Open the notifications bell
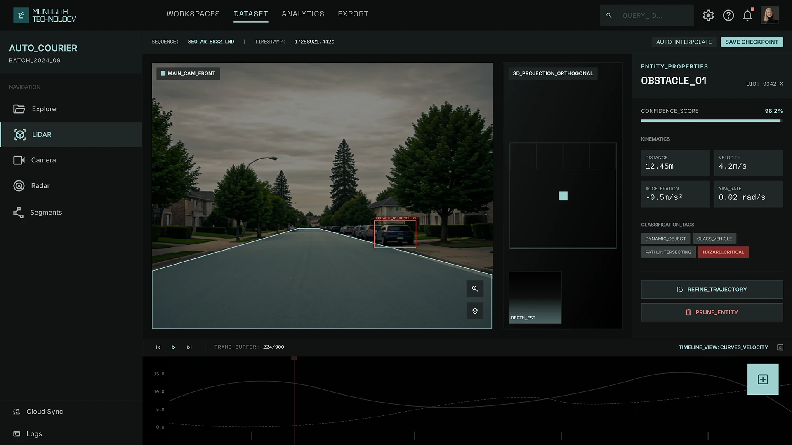This screenshot has height=445, width=792. [x=747, y=15]
